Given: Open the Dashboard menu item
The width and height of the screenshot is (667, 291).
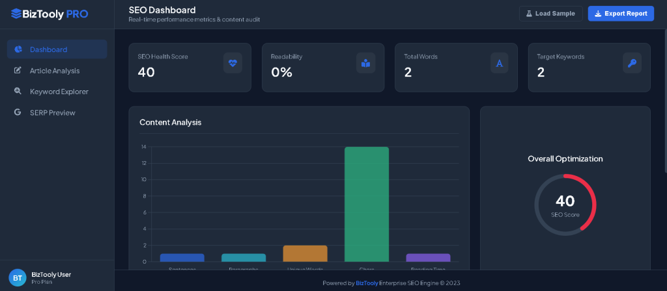Looking at the screenshot, I should 57,49.
